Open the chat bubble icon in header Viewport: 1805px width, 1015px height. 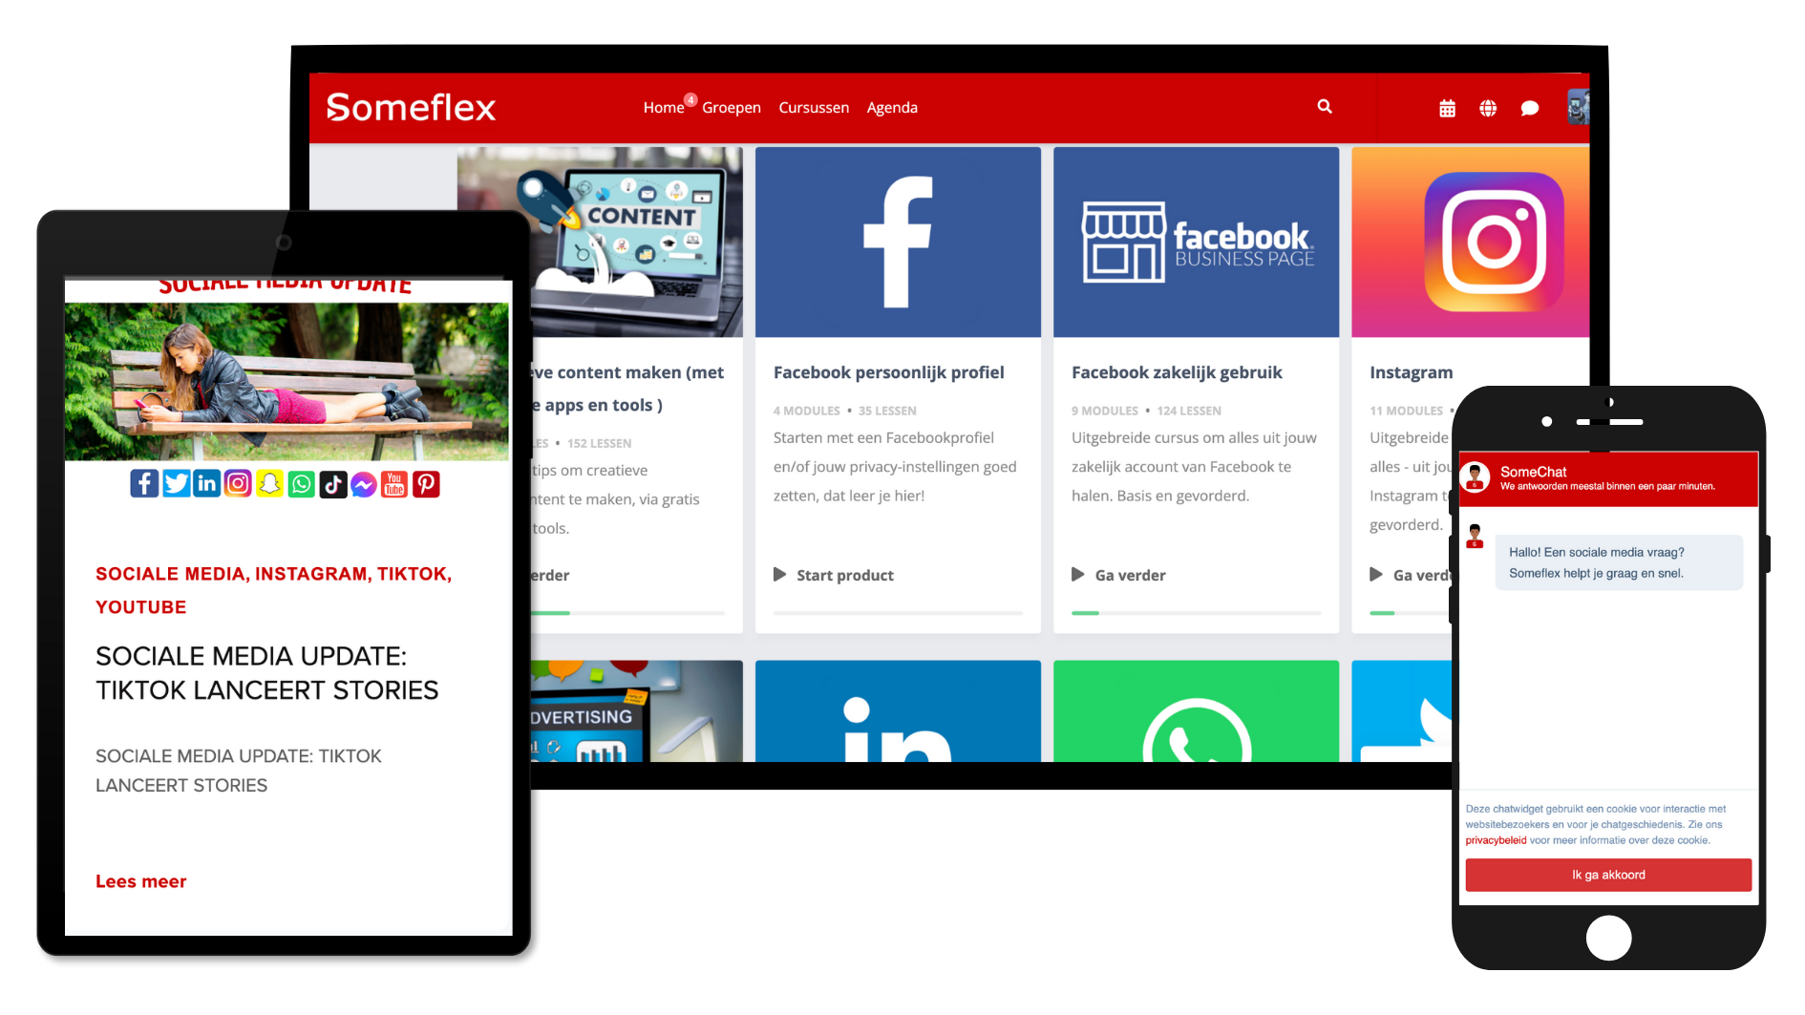(x=1529, y=108)
